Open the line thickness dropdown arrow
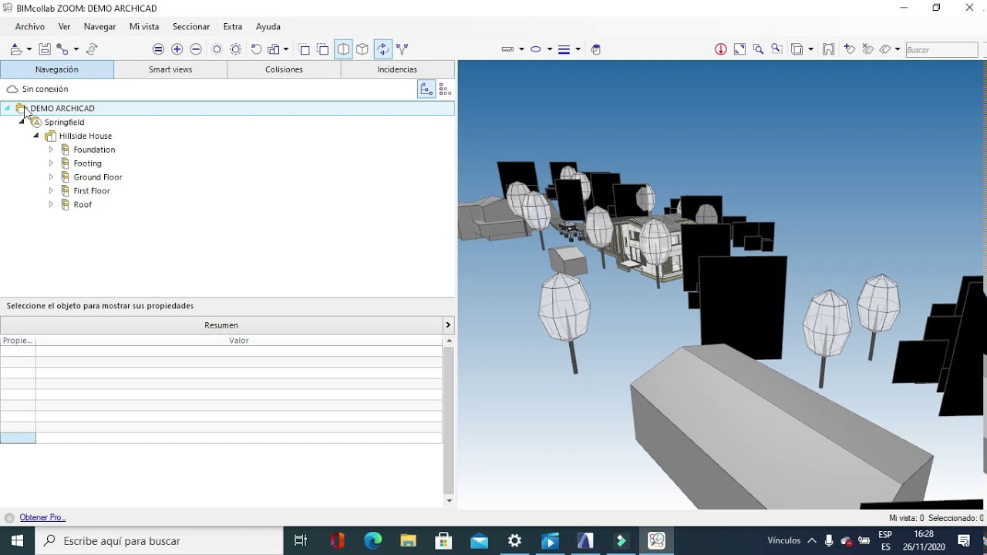987x555 pixels. click(578, 49)
